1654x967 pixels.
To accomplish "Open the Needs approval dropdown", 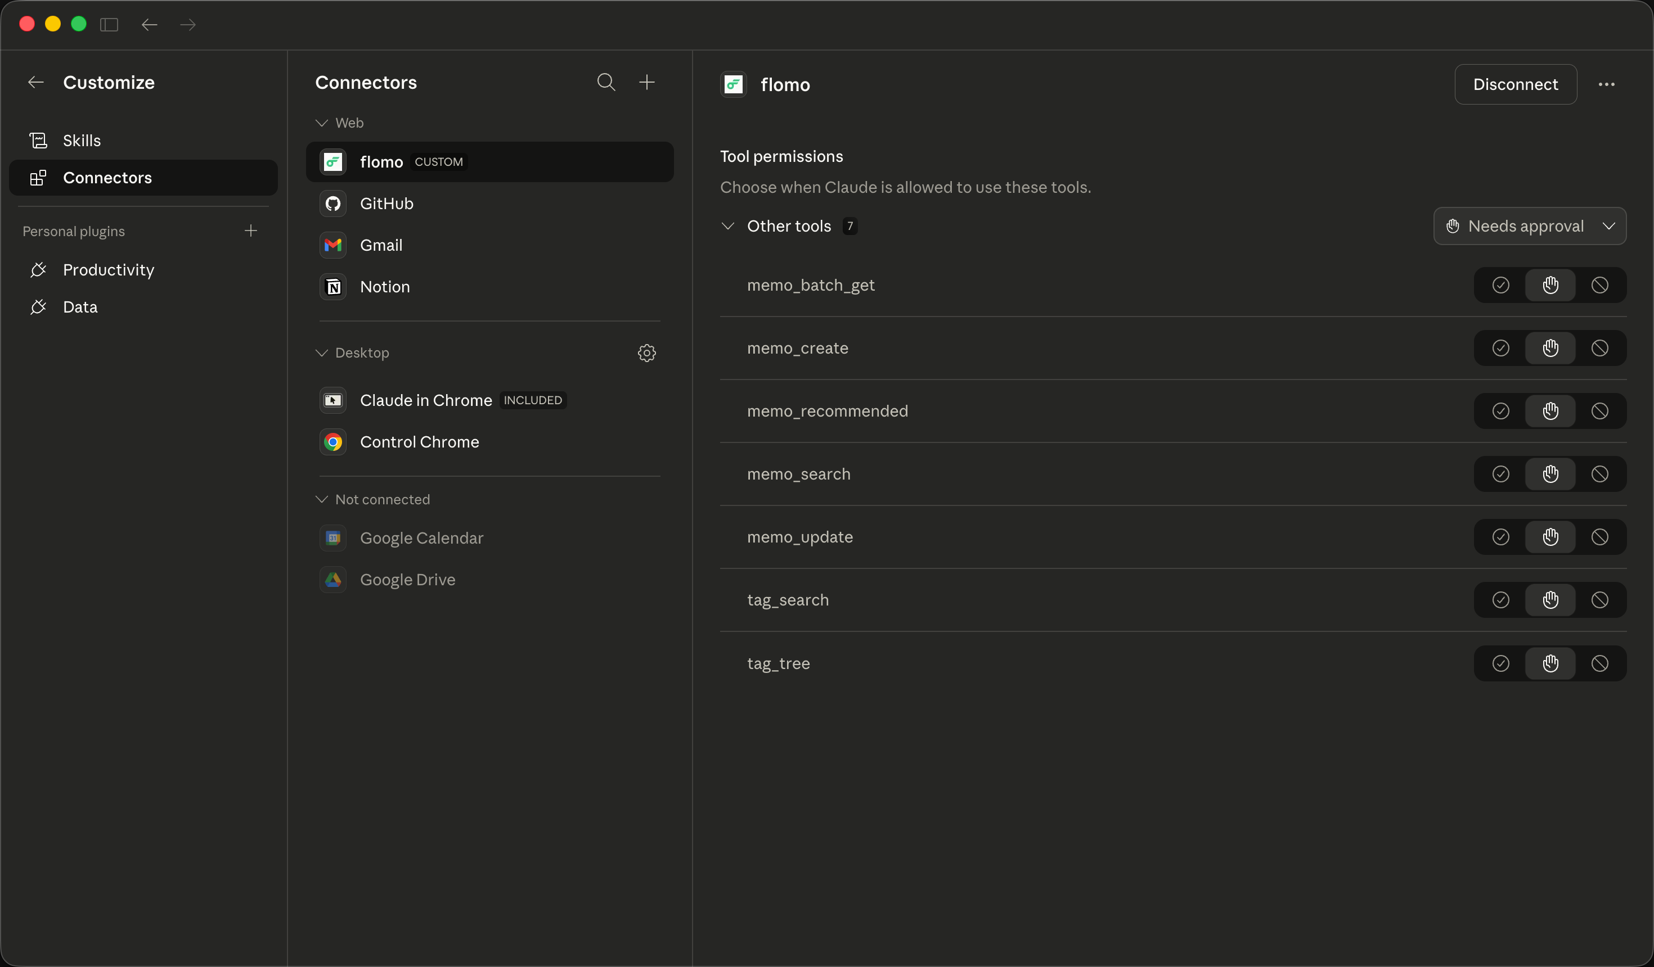I will [x=1529, y=227].
